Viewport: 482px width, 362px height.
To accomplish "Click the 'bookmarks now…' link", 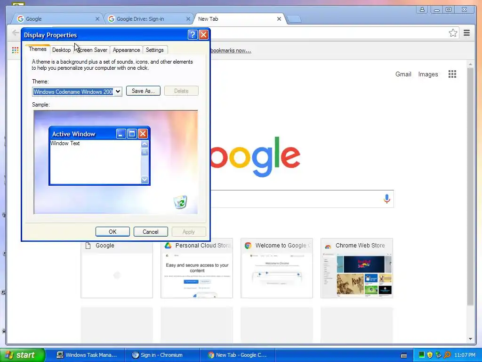I will point(231,50).
